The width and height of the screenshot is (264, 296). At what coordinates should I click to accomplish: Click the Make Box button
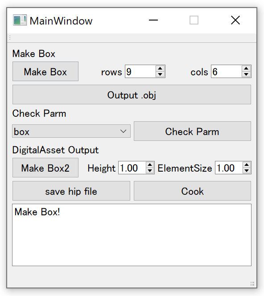coord(45,71)
